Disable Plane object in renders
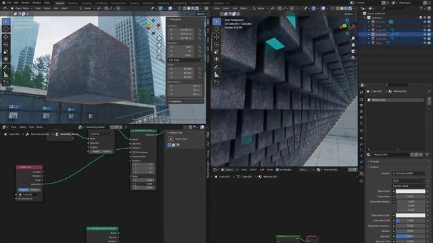 tap(429, 43)
